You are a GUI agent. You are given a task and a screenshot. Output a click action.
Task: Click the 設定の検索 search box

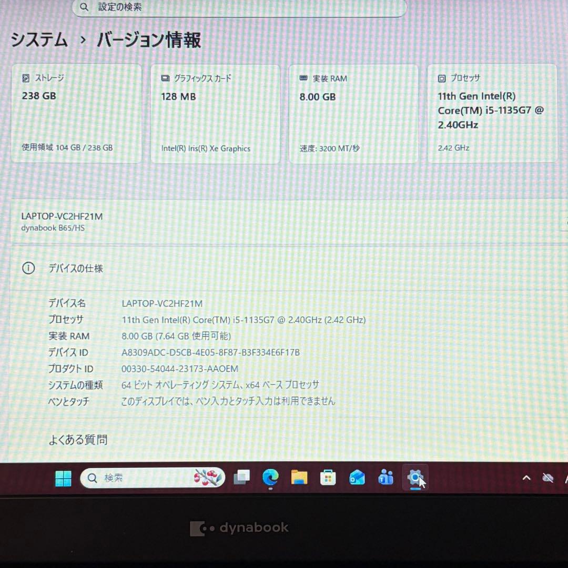[x=237, y=7]
